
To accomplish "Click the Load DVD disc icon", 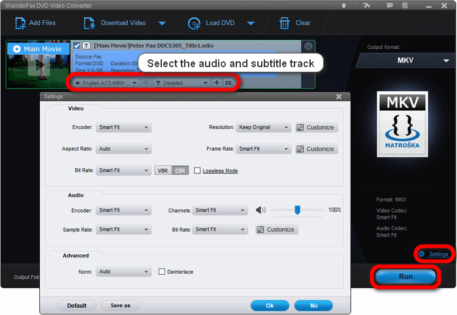I will click(x=194, y=23).
